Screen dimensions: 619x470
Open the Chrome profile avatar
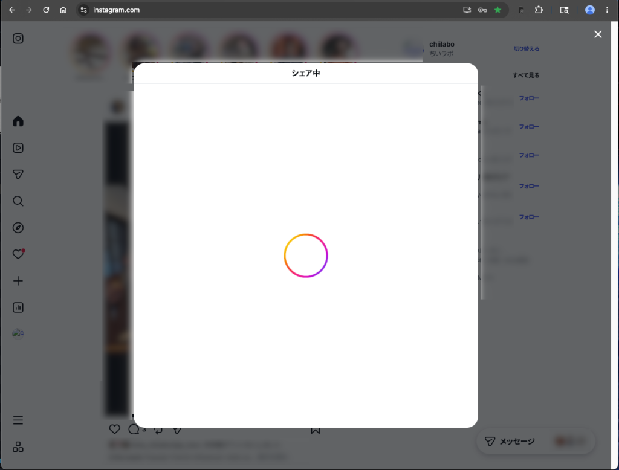[x=590, y=10]
